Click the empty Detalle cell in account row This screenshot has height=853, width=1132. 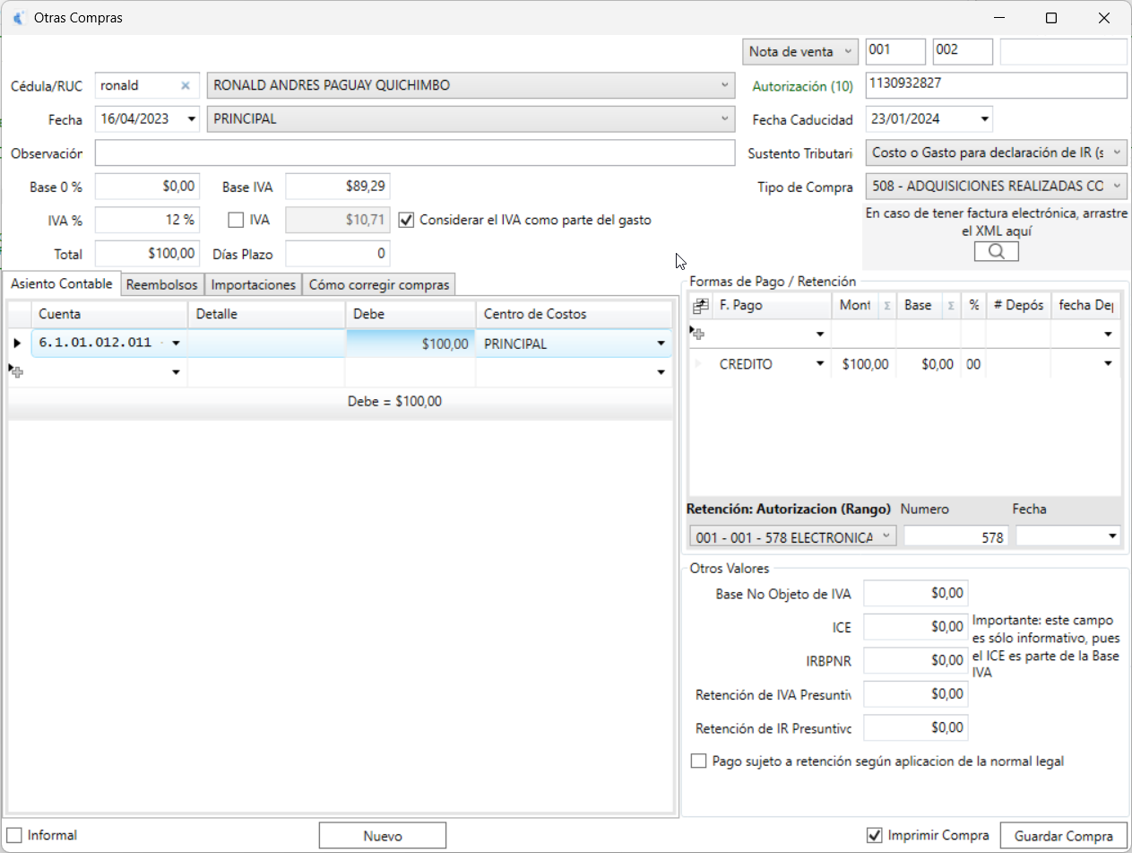click(x=266, y=344)
